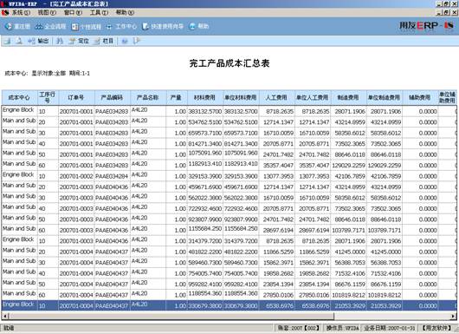
Task: Click the 栏目 columns button
Action: [103, 41]
